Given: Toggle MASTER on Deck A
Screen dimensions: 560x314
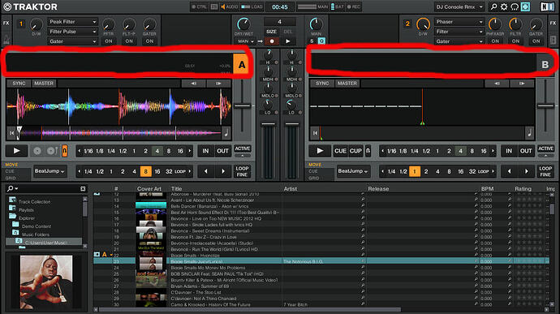Looking at the screenshot, I should (x=44, y=84).
